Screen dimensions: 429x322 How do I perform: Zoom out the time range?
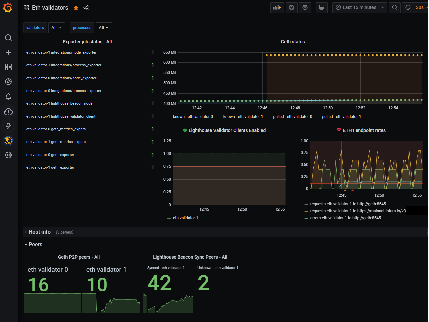[x=395, y=8]
